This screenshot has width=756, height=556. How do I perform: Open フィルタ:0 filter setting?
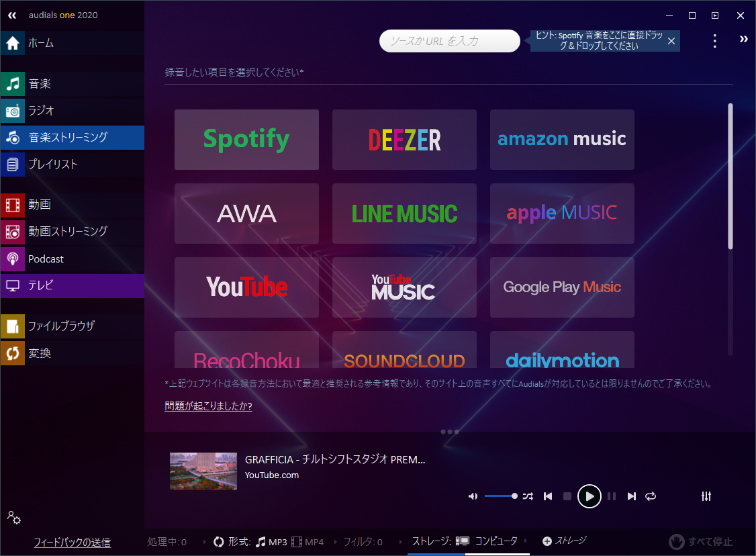[x=363, y=542]
